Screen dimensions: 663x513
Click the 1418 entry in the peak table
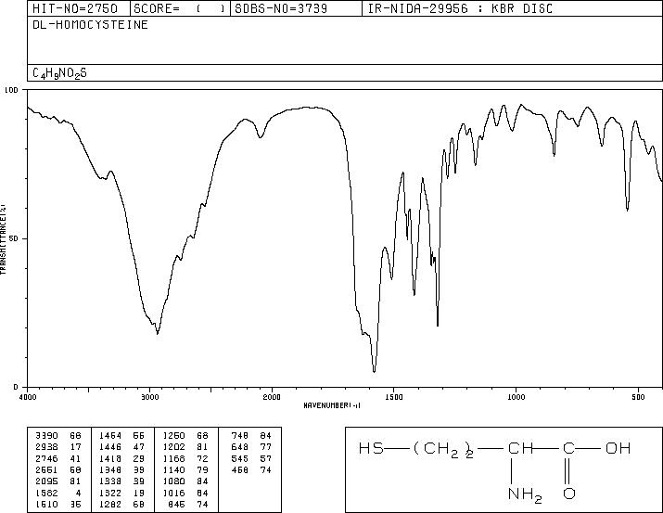pos(110,458)
